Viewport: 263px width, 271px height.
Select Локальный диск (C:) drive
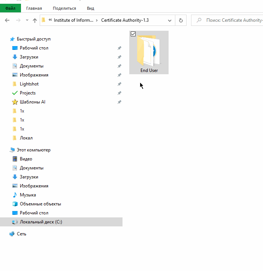coord(41,222)
